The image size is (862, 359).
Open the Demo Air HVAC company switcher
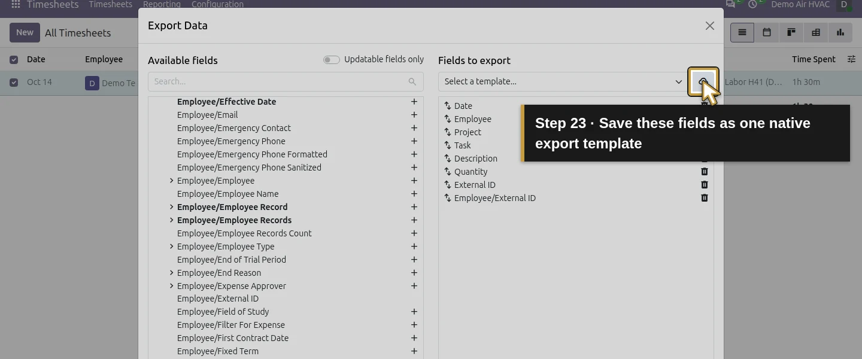point(800,4)
